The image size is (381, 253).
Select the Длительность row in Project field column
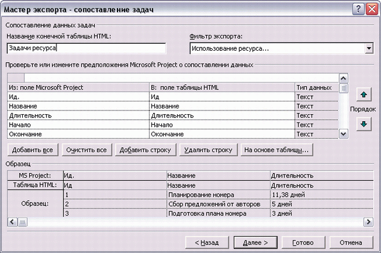78,115
